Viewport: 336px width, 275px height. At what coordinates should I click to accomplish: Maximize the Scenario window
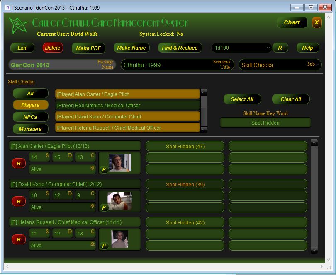point(311,7)
